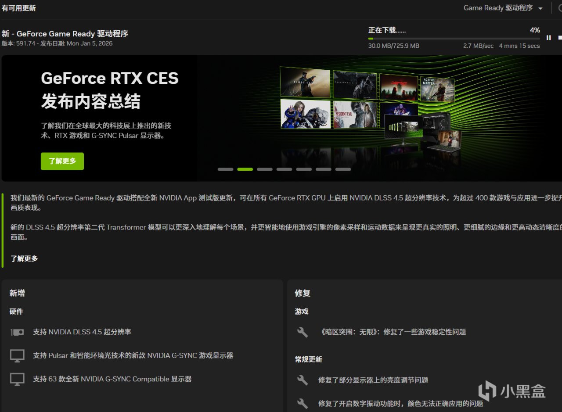Click the 4 mins 15 secs remaining time
The width and height of the screenshot is (562, 412).
point(519,46)
